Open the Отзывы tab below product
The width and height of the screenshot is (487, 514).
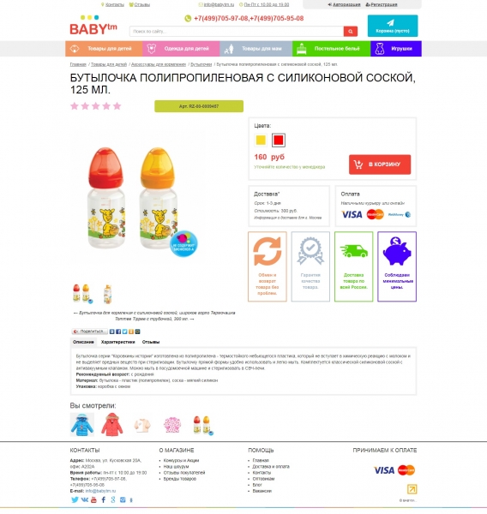pyautogui.click(x=151, y=342)
